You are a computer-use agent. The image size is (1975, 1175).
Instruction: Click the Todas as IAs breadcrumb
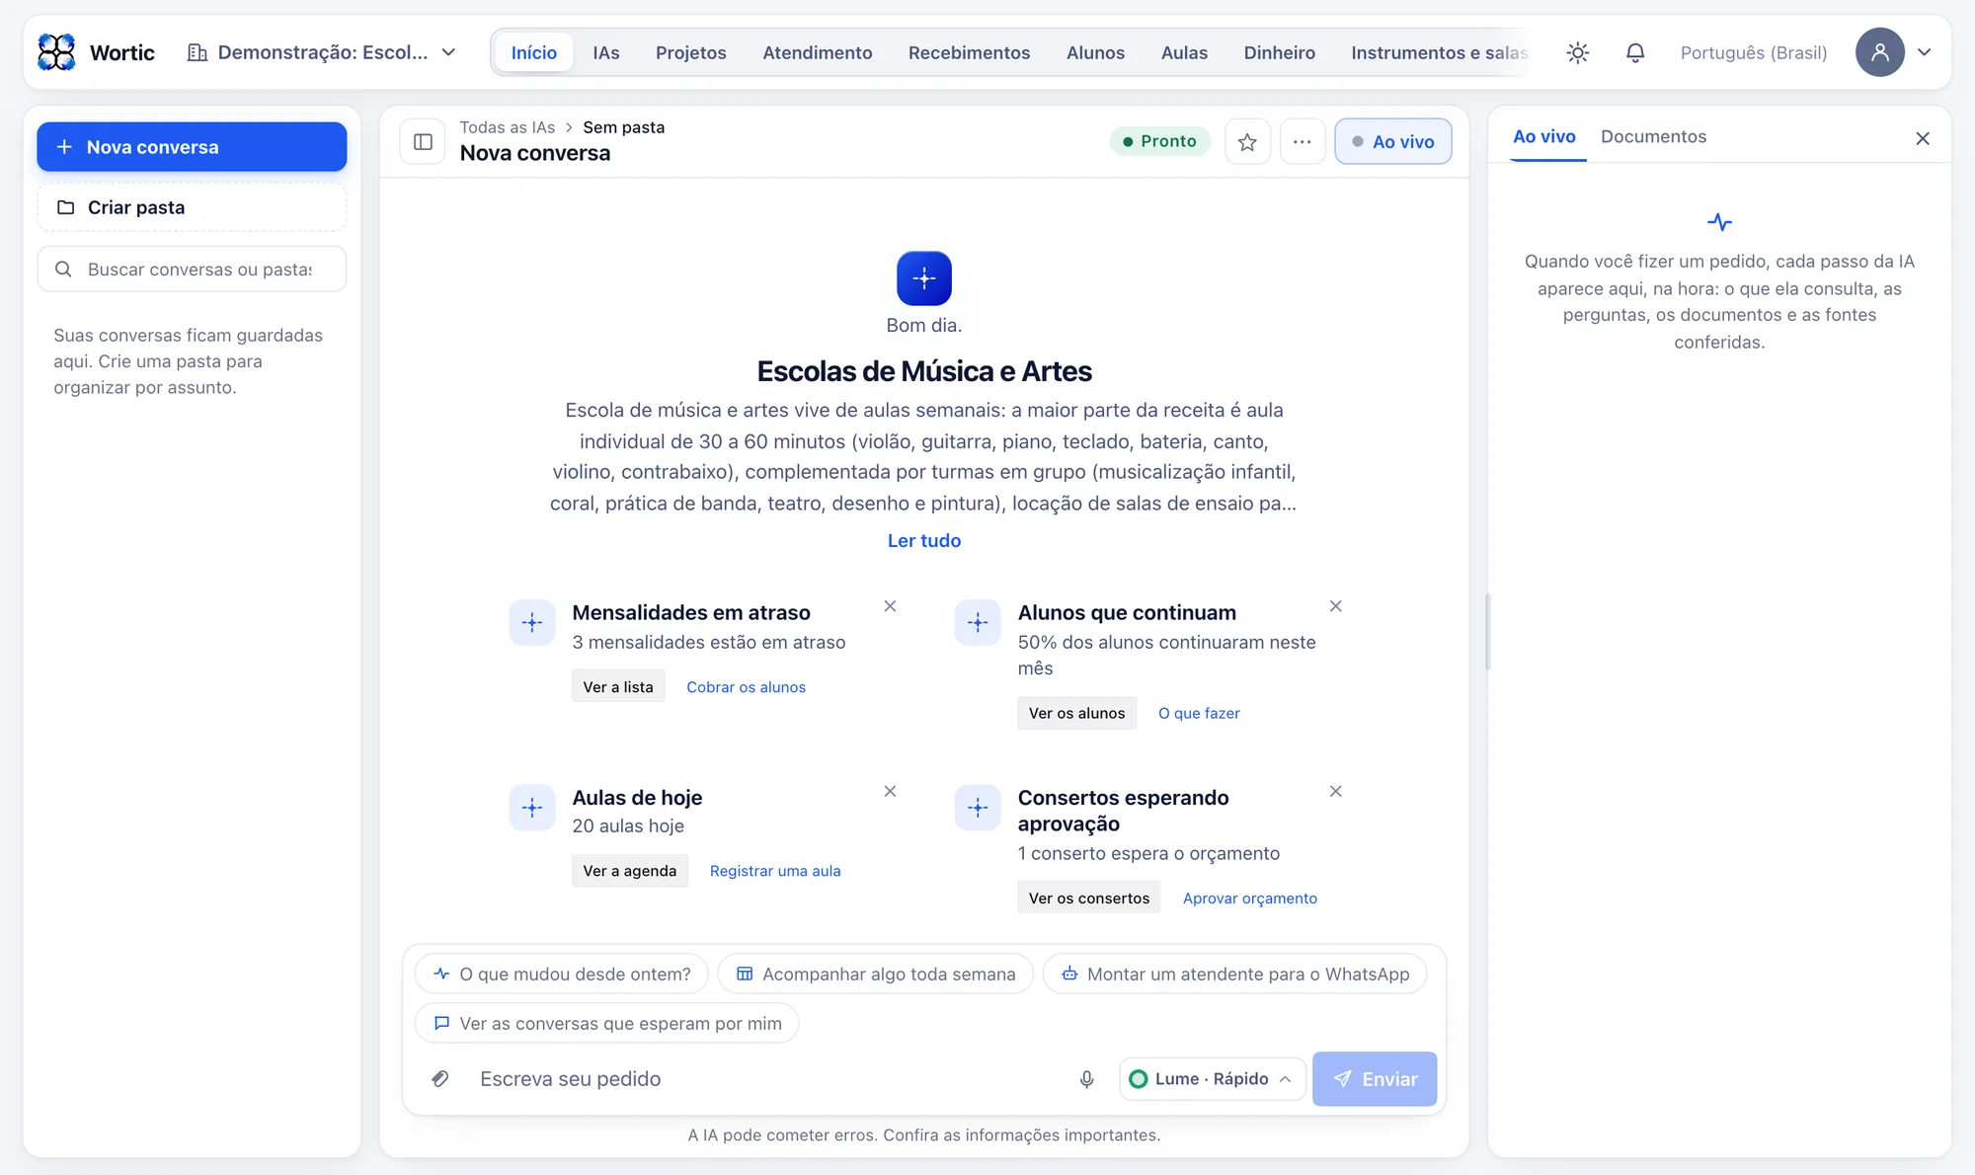[x=508, y=127]
